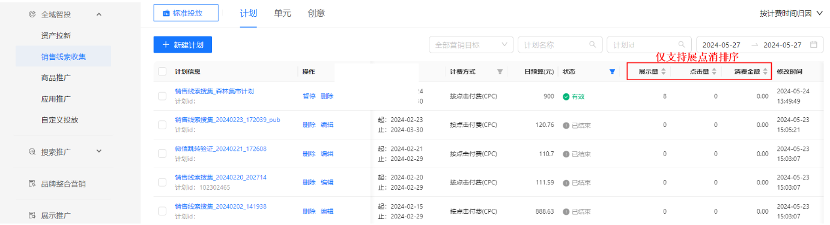Check the box for 销售线索搜集_20240220_202714
830x225 pixels.
[x=162, y=183]
